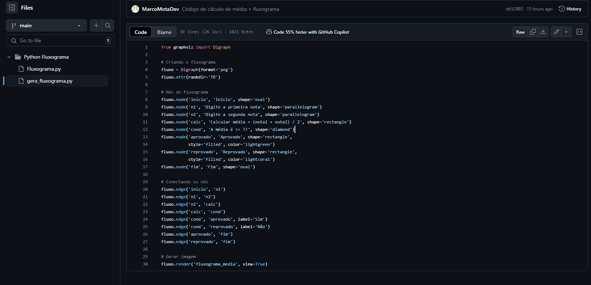Click the Files panel heading
This screenshot has height=285, width=591.
tap(27, 7)
